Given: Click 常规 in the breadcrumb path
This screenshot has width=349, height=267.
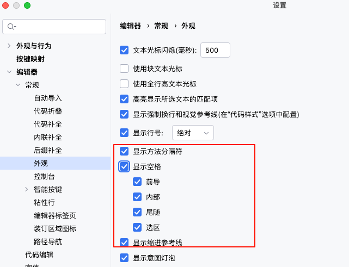Looking at the screenshot, I should coord(161,26).
